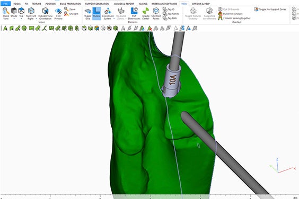This screenshot has width=299, height=199.
Task: Expand the Top view dropdown arrow
Action: [21, 19]
